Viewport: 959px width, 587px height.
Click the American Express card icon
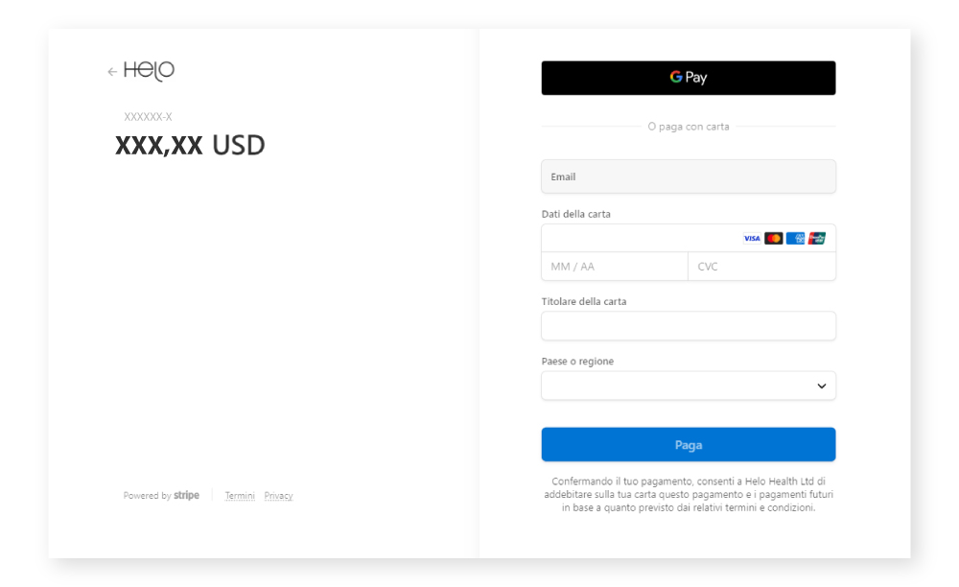(x=795, y=239)
